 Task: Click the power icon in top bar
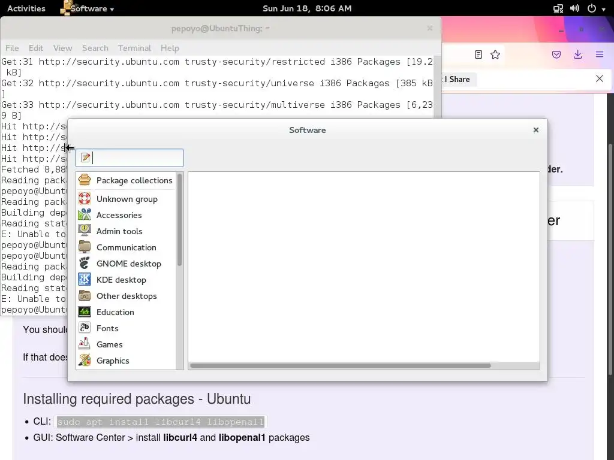click(592, 8)
